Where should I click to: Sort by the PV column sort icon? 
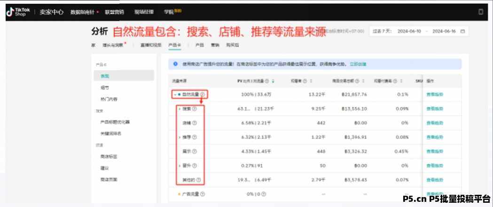pyautogui.click(x=273, y=80)
